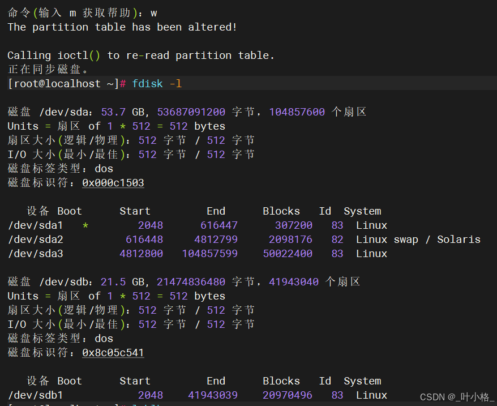Click sda2 blocks value 2098176
Viewport: 497px width, 406px height.
pyautogui.click(x=290, y=240)
